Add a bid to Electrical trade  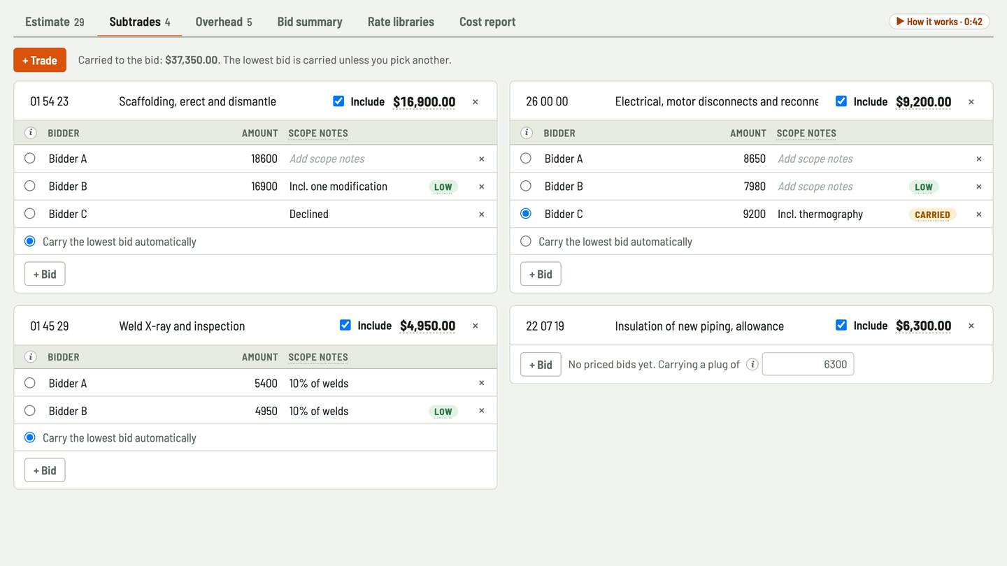point(541,274)
